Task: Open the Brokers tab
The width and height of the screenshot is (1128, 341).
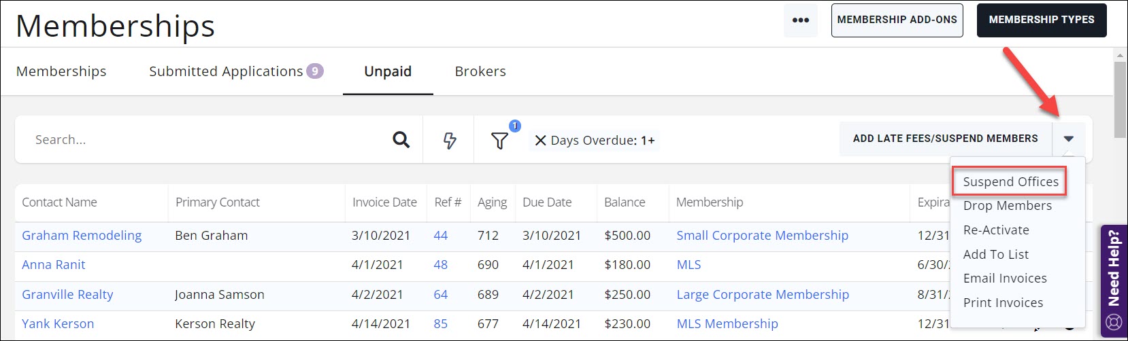Action: [480, 71]
